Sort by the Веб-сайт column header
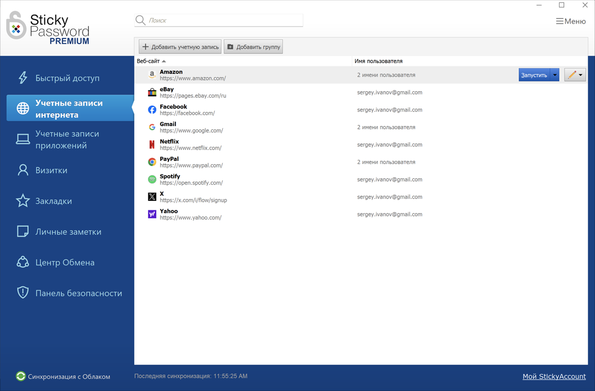The image size is (595, 391). 148,61
